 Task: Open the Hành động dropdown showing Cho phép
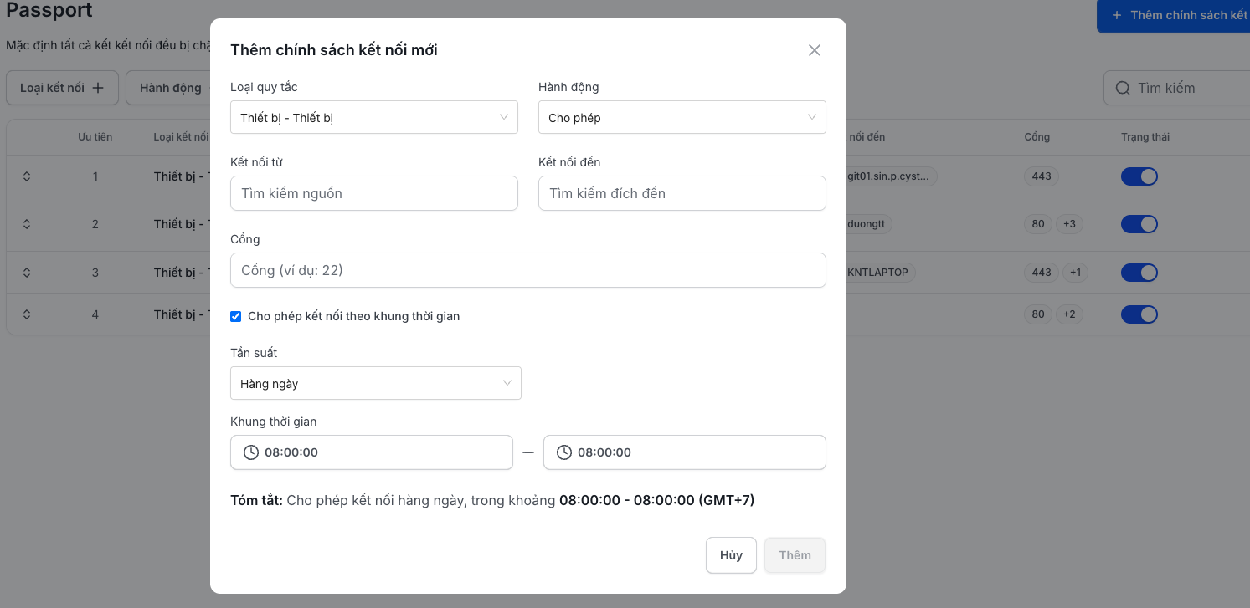682,117
